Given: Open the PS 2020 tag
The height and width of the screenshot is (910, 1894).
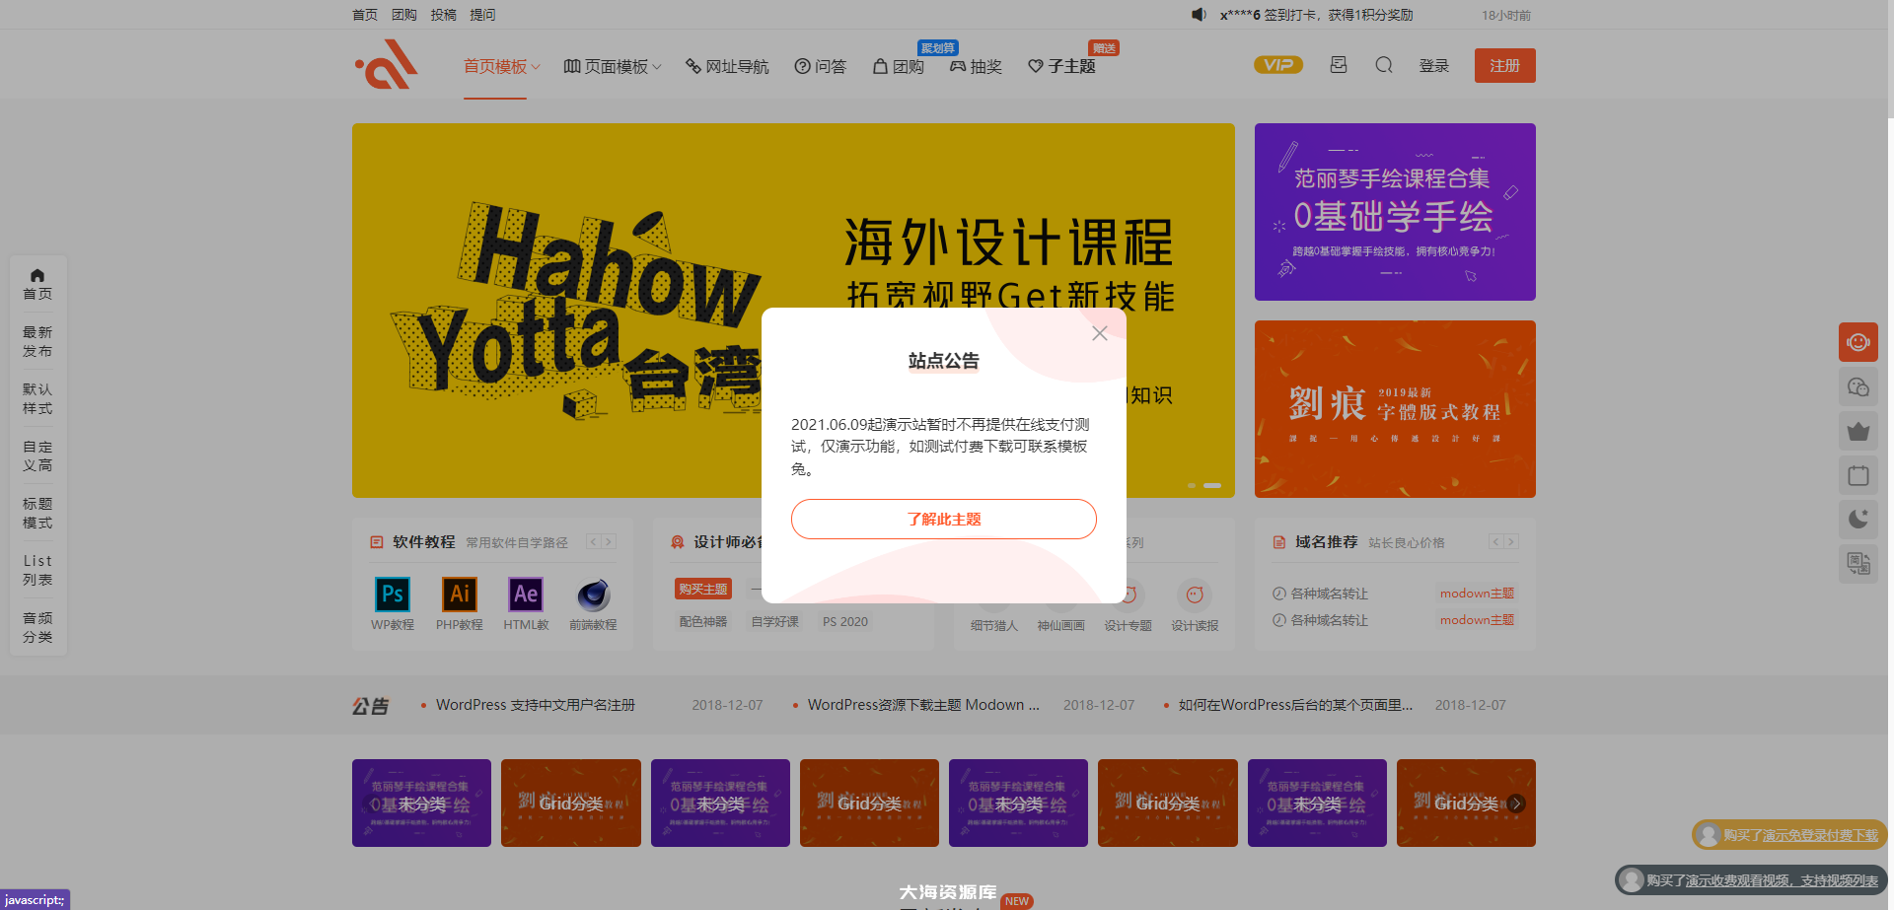Looking at the screenshot, I should [x=845, y=621].
